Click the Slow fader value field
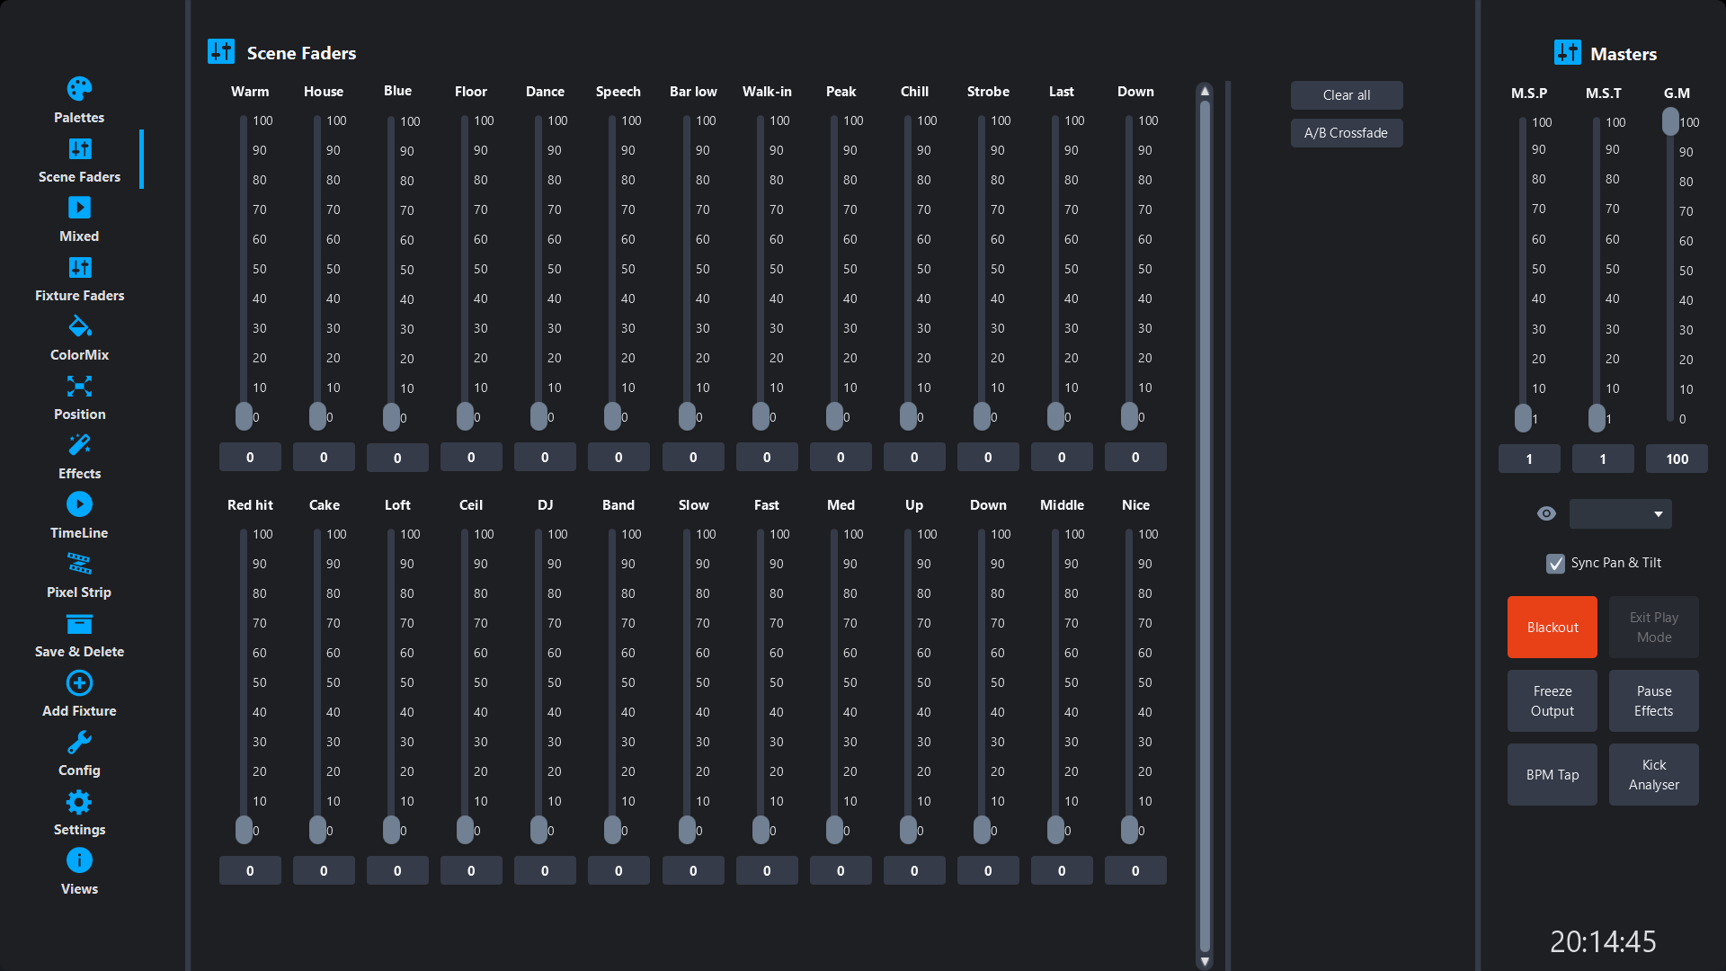This screenshot has height=971, width=1726. point(693,871)
